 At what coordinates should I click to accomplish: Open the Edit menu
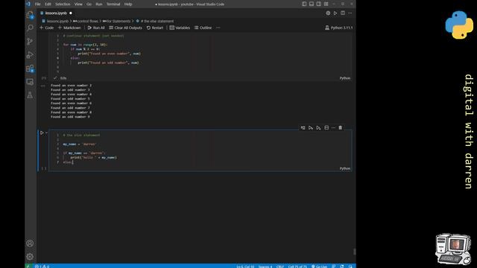point(48,4)
